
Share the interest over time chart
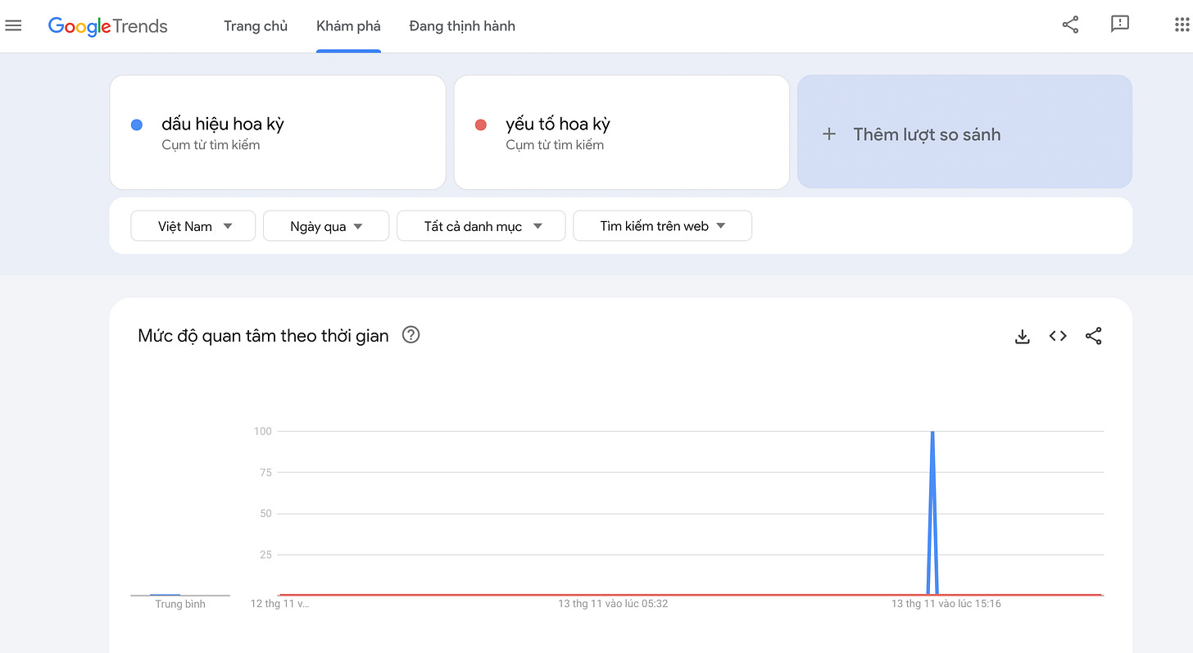tap(1093, 336)
